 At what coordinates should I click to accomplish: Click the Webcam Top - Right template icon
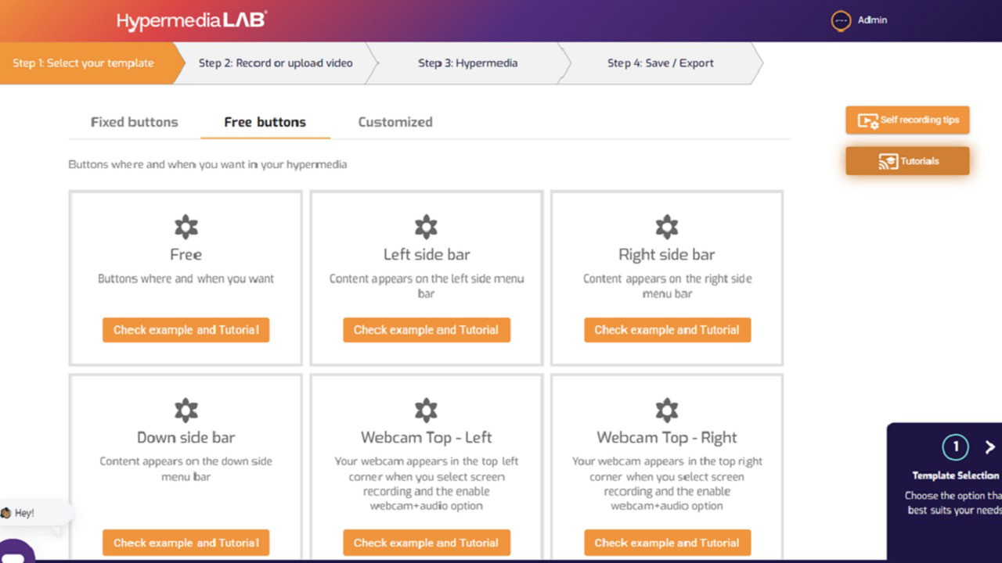pos(666,411)
